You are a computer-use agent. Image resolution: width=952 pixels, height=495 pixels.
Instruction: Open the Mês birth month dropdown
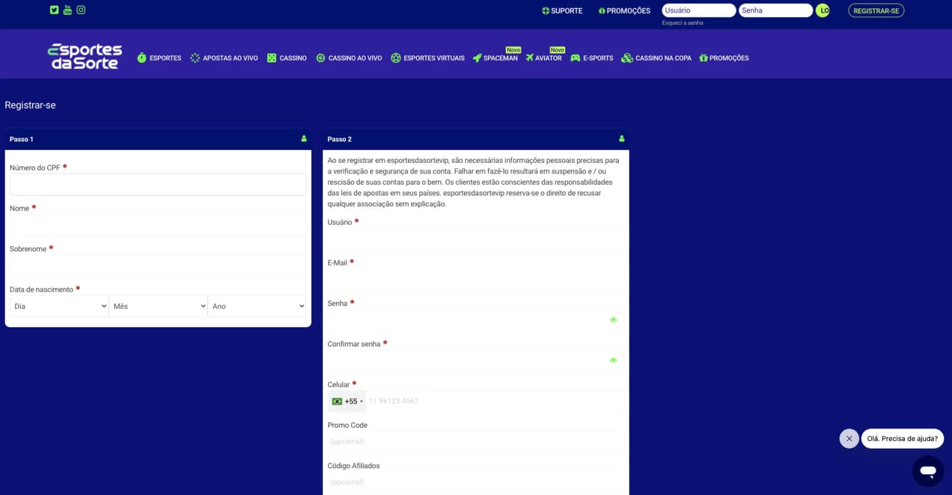tap(158, 306)
